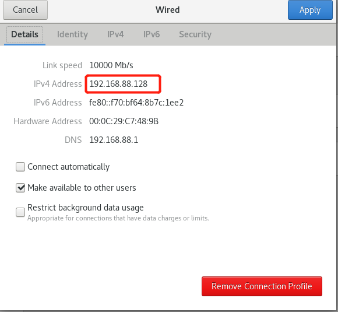Go to the IPv6 tab
Screen dimensions: 338x312
pyautogui.click(x=152, y=34)
